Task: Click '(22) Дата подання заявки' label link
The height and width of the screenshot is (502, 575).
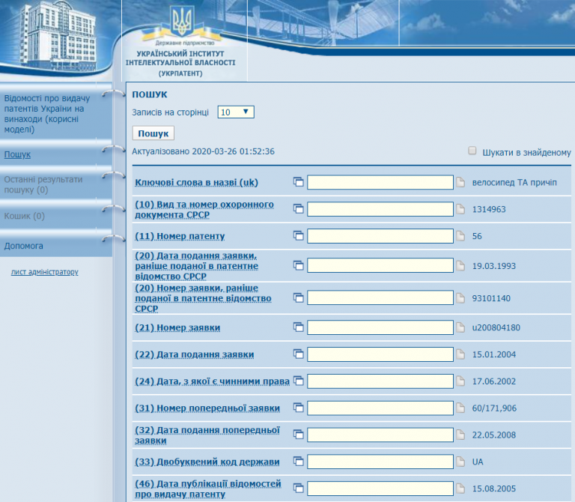Action: (x=194, y=354)
